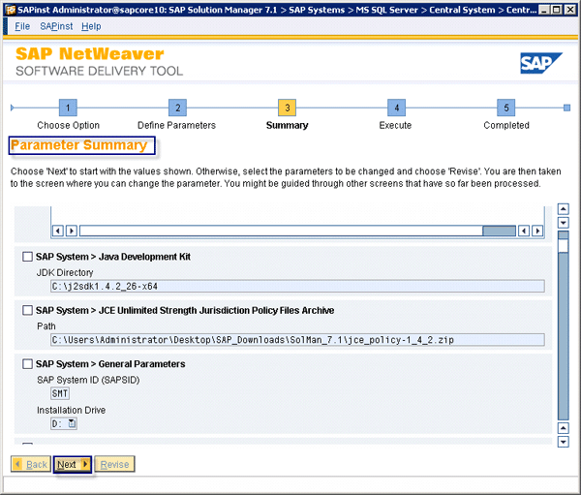
Task: Click the Next button's arrow icon
Action: [85, 465]
